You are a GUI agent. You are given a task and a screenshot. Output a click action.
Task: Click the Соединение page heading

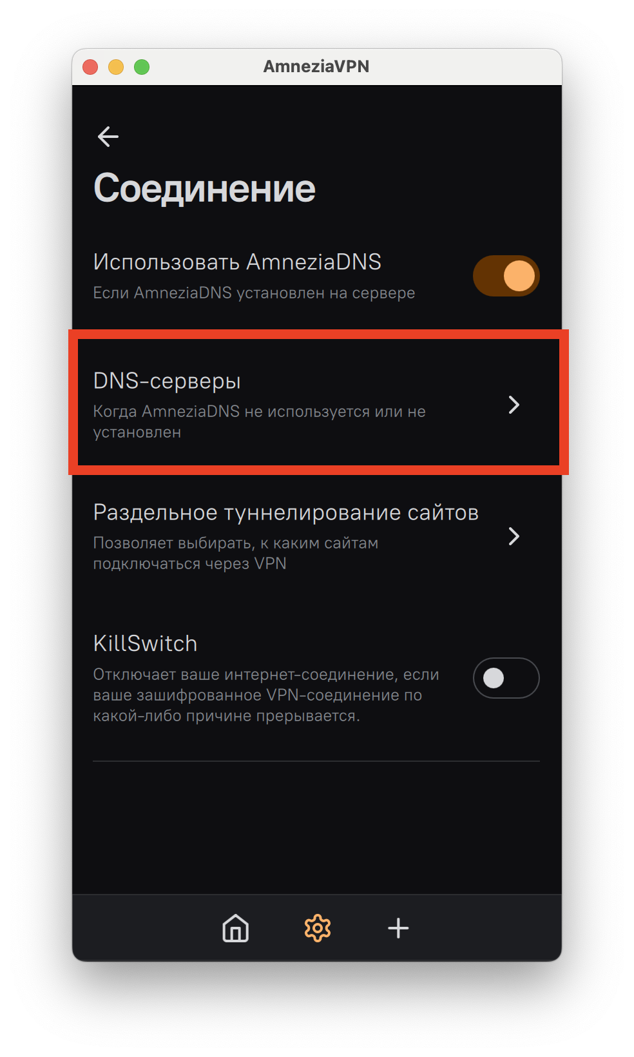click(205, 188)
